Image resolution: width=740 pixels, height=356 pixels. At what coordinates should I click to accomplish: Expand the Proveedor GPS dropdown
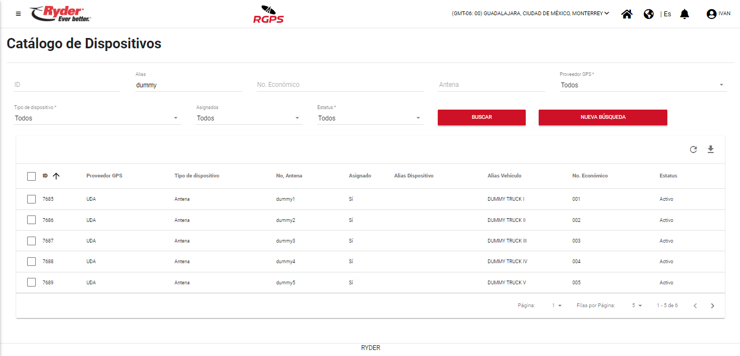point(643,85)
